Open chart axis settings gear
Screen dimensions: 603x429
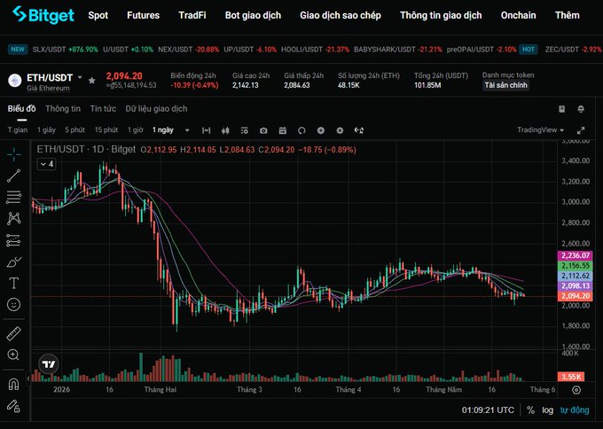pos(576,390)
